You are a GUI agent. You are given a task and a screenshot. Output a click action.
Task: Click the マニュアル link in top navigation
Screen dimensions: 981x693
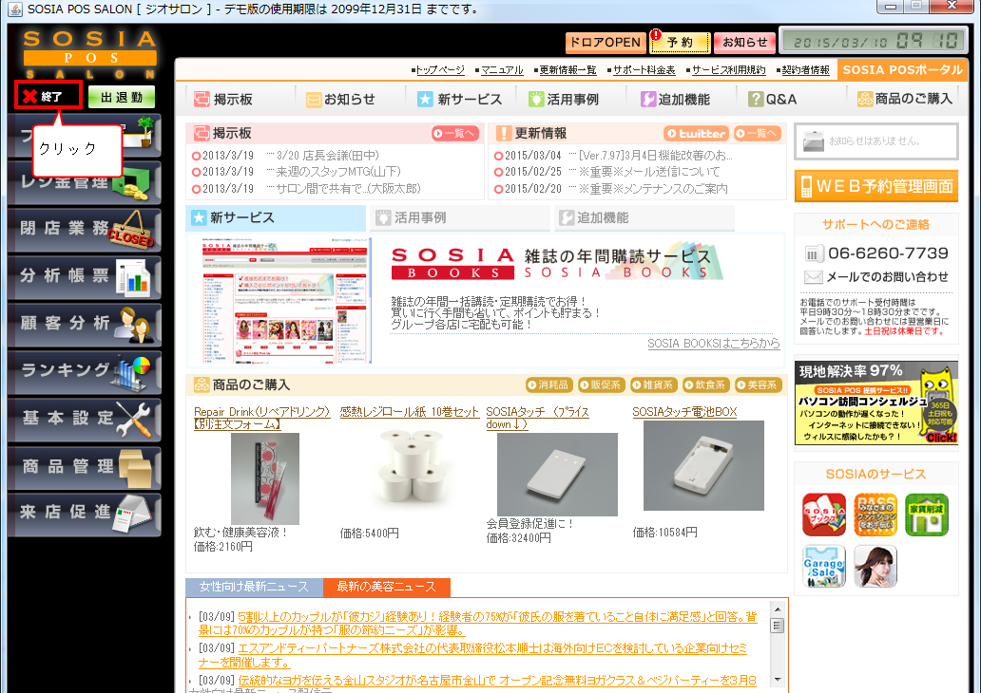coord(501,70)
